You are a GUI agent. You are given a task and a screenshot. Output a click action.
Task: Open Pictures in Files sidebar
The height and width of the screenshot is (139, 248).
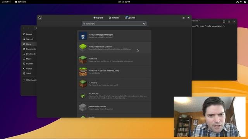(x=29, y=63)
